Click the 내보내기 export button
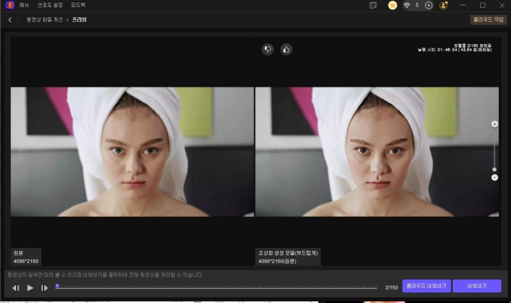Image resolution: width=511 pixels, height=303 pixels. click(477, 286)
